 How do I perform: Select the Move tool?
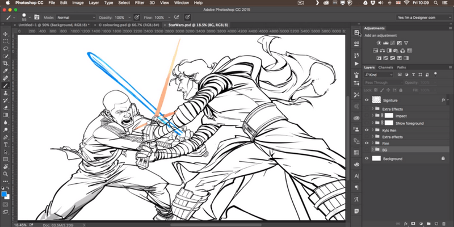(x=5, y=34)
